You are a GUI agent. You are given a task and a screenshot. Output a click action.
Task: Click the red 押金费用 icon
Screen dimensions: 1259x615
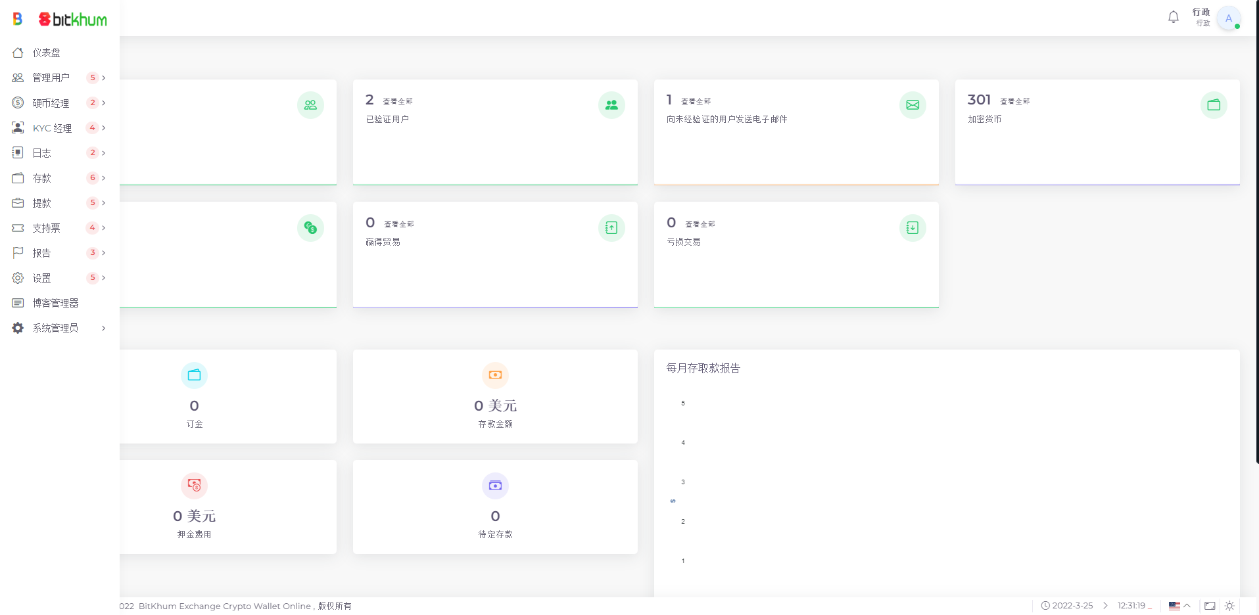click(x=194, y=486)
